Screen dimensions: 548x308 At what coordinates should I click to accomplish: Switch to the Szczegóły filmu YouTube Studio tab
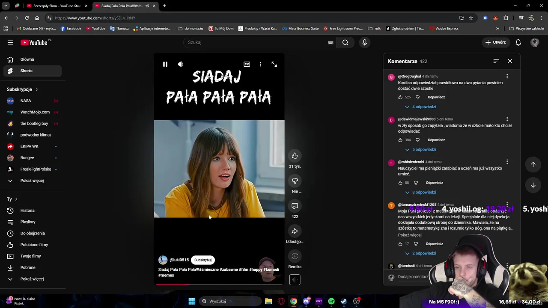[57, 6]
